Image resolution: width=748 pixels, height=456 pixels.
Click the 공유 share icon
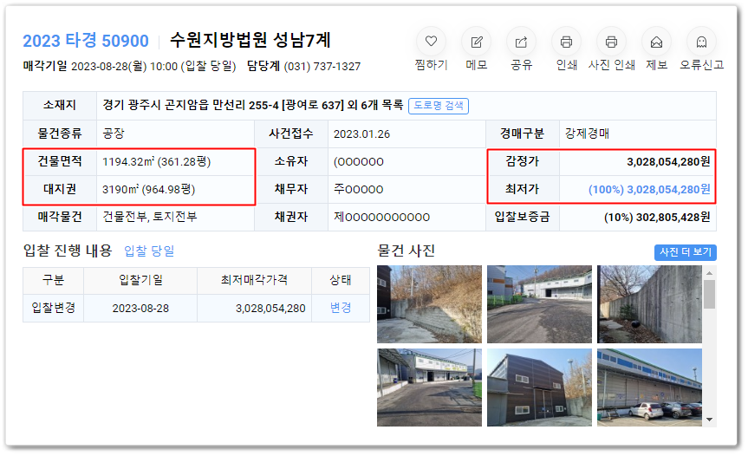pyautogui.click(x=521, y=42)
